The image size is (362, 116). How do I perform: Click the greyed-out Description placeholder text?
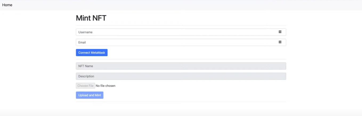(x=86, y=76)
